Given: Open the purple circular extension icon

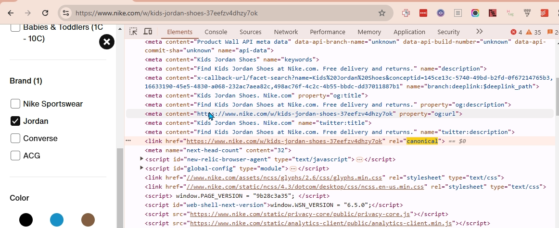Looking at the screenshot, I should [x=441, y=13].
